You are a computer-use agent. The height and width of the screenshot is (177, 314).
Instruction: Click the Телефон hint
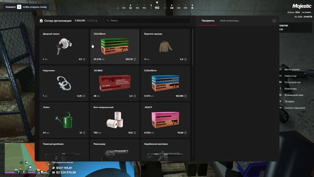(289, 102)
